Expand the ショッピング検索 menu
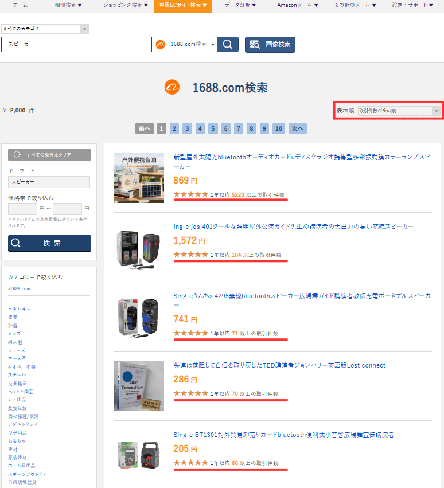The image size is (444, 488). coord(126,5)
